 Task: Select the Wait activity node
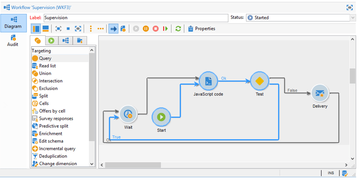click(128, 114)
